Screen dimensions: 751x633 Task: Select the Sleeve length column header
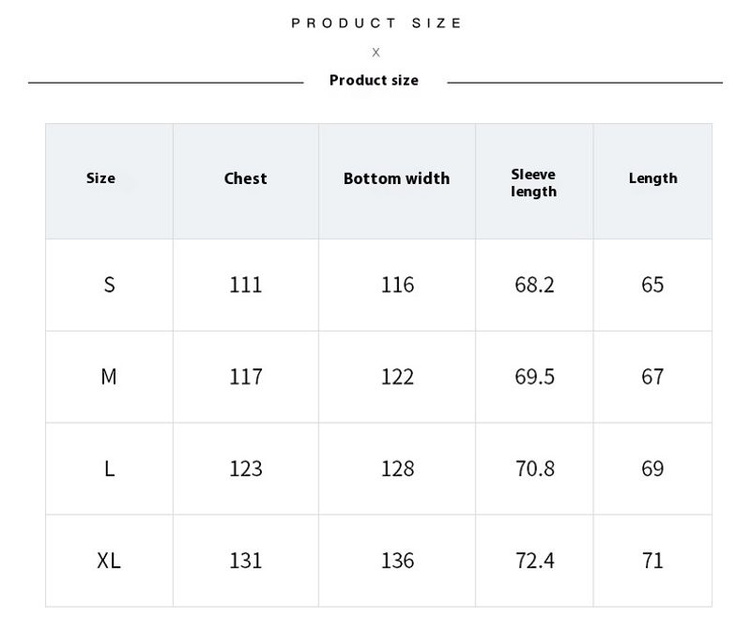[533, 183]
